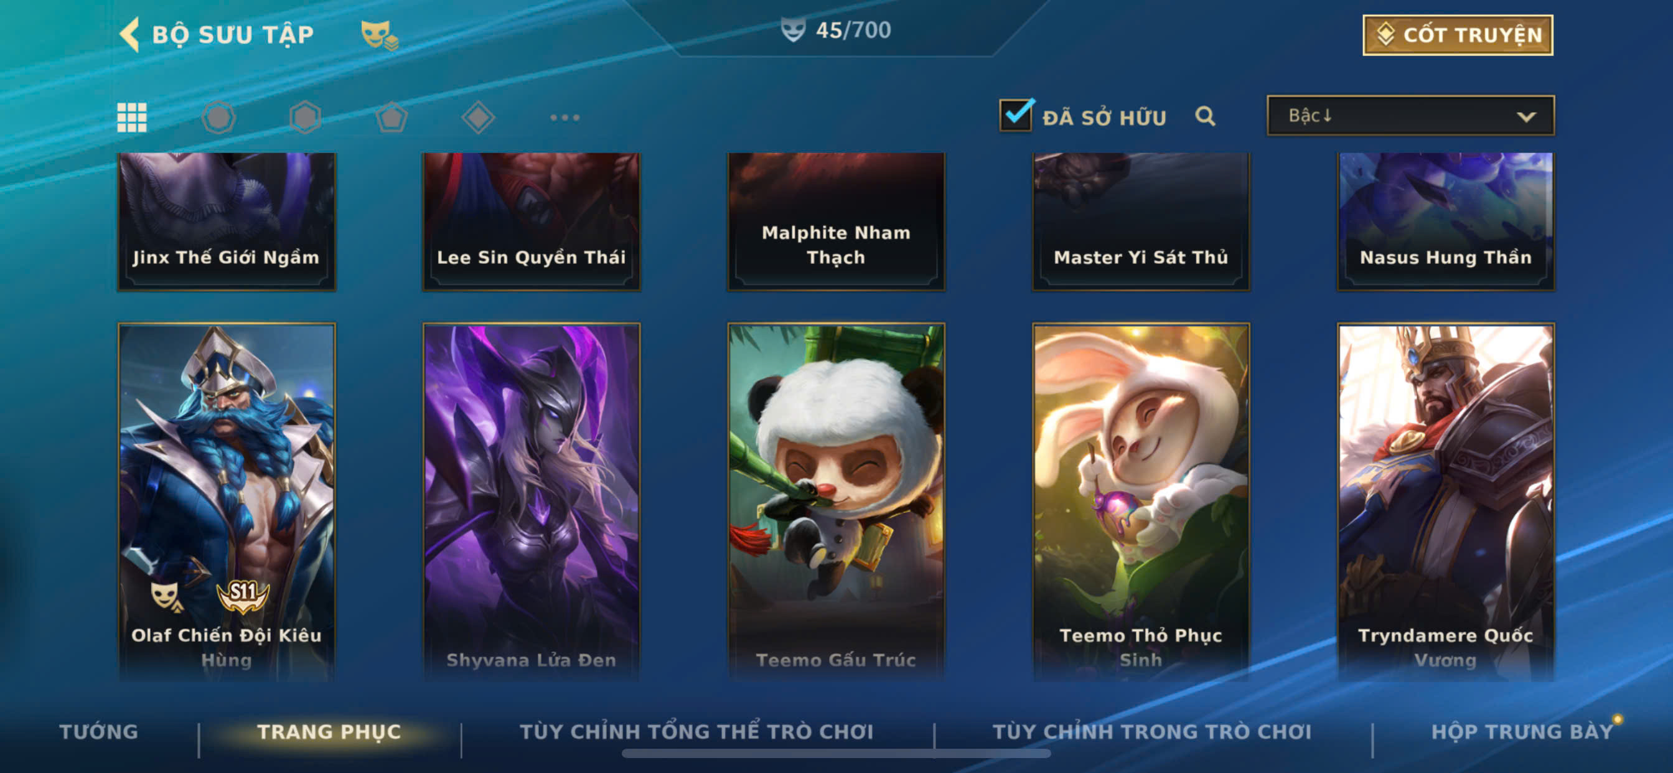Select the all-skins grid view icon
Screen dimensions: 1673x773
click(132, 118)
